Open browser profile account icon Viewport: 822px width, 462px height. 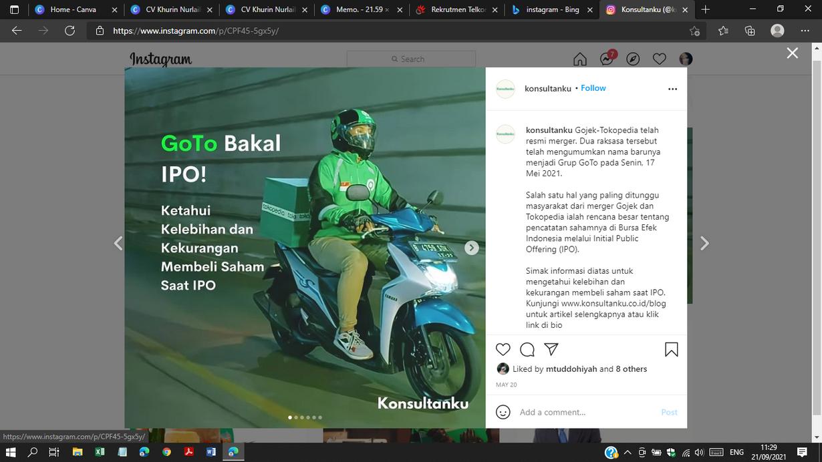[x=777, y=31]
